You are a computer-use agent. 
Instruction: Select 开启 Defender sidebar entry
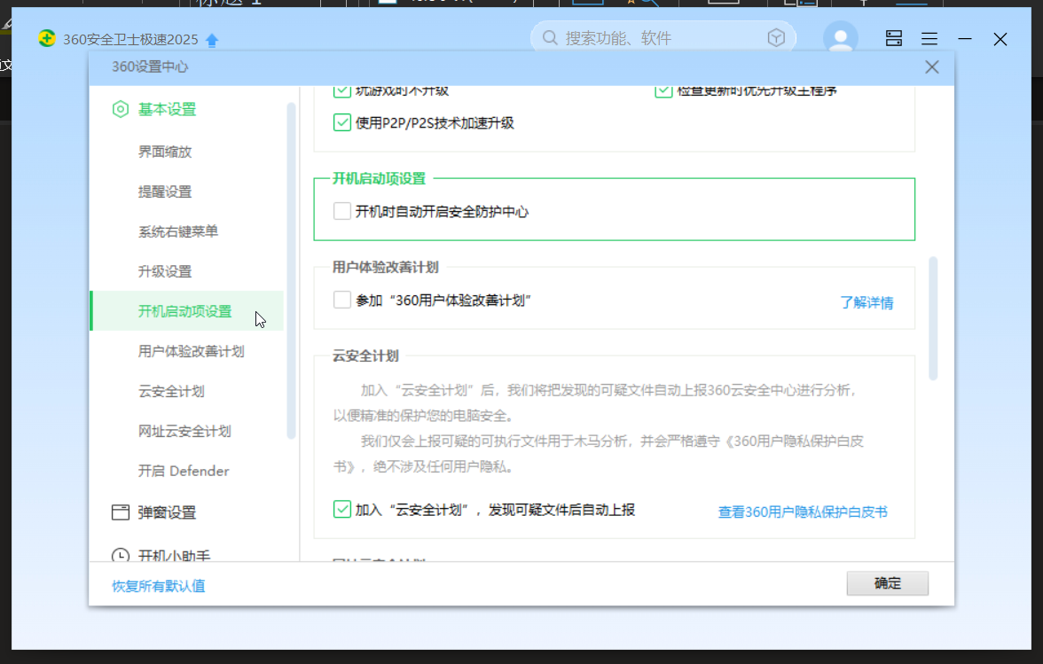click(184, 471)
